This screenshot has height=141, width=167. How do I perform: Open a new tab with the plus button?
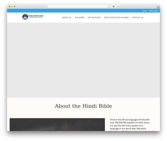[158, 7]
